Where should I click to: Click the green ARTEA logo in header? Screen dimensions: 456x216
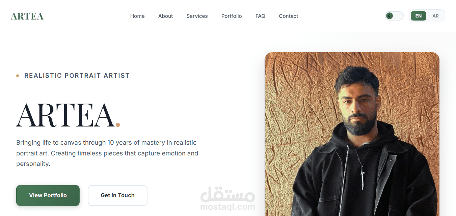pyautogui.click(x=27, y=16)
